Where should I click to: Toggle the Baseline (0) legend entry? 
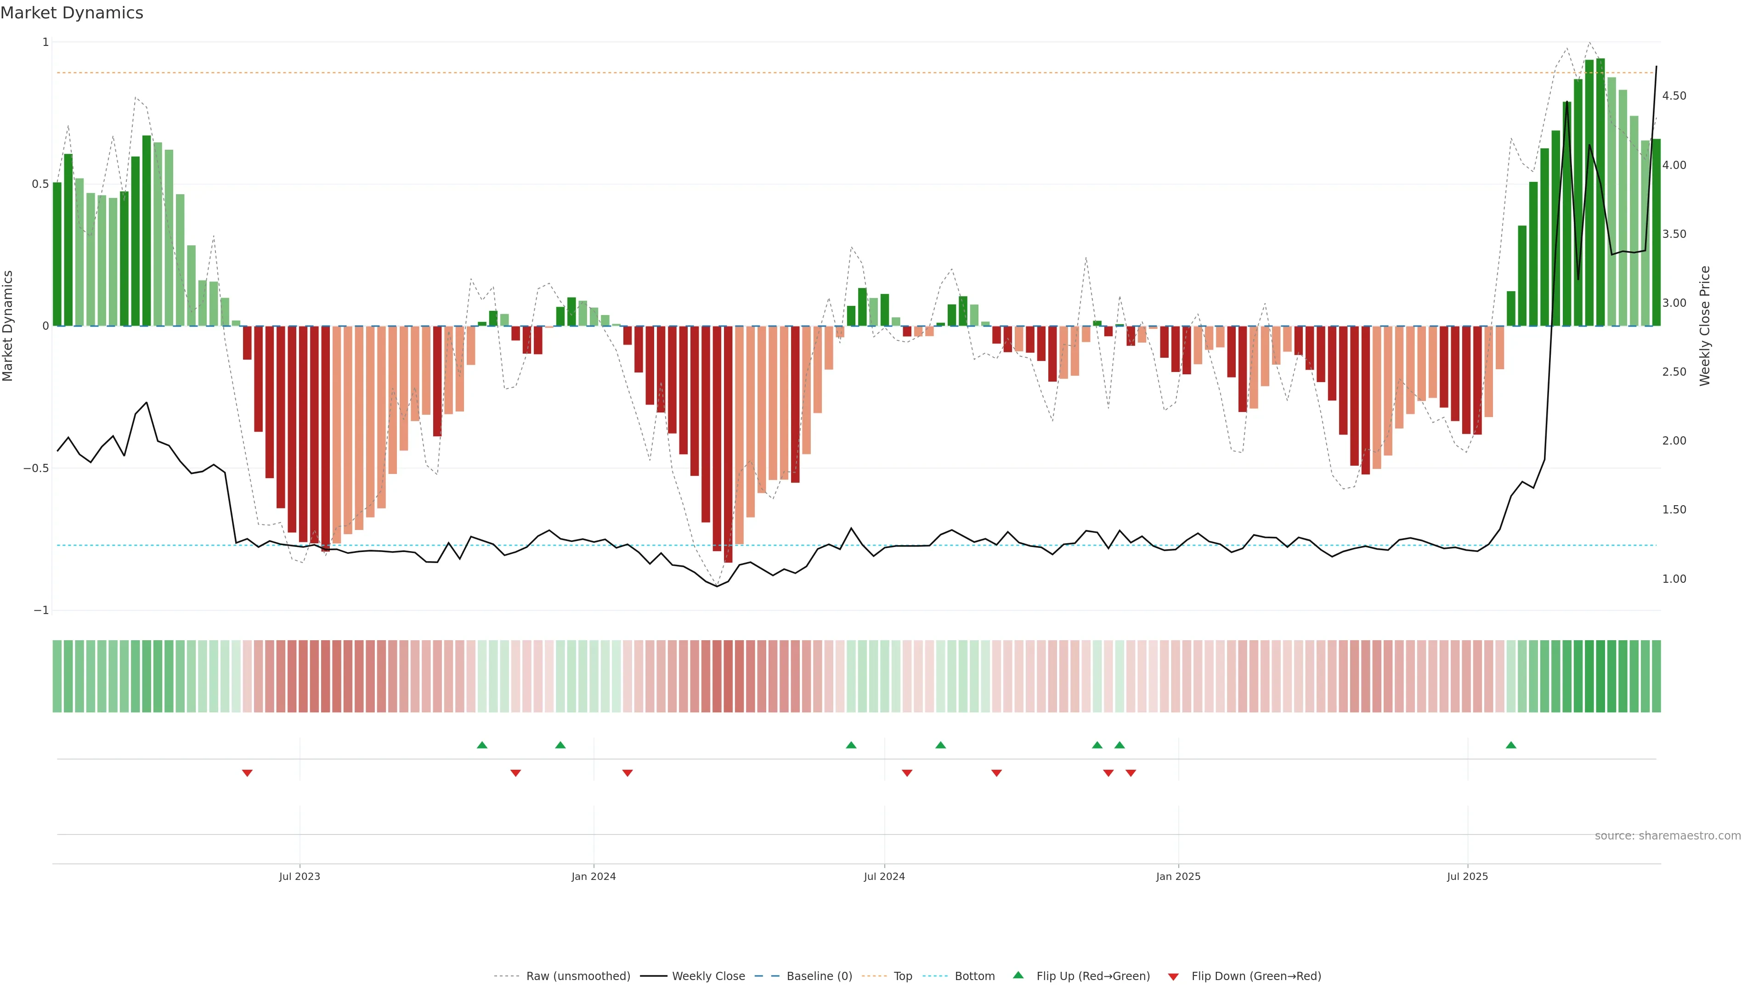pos(819,976)
